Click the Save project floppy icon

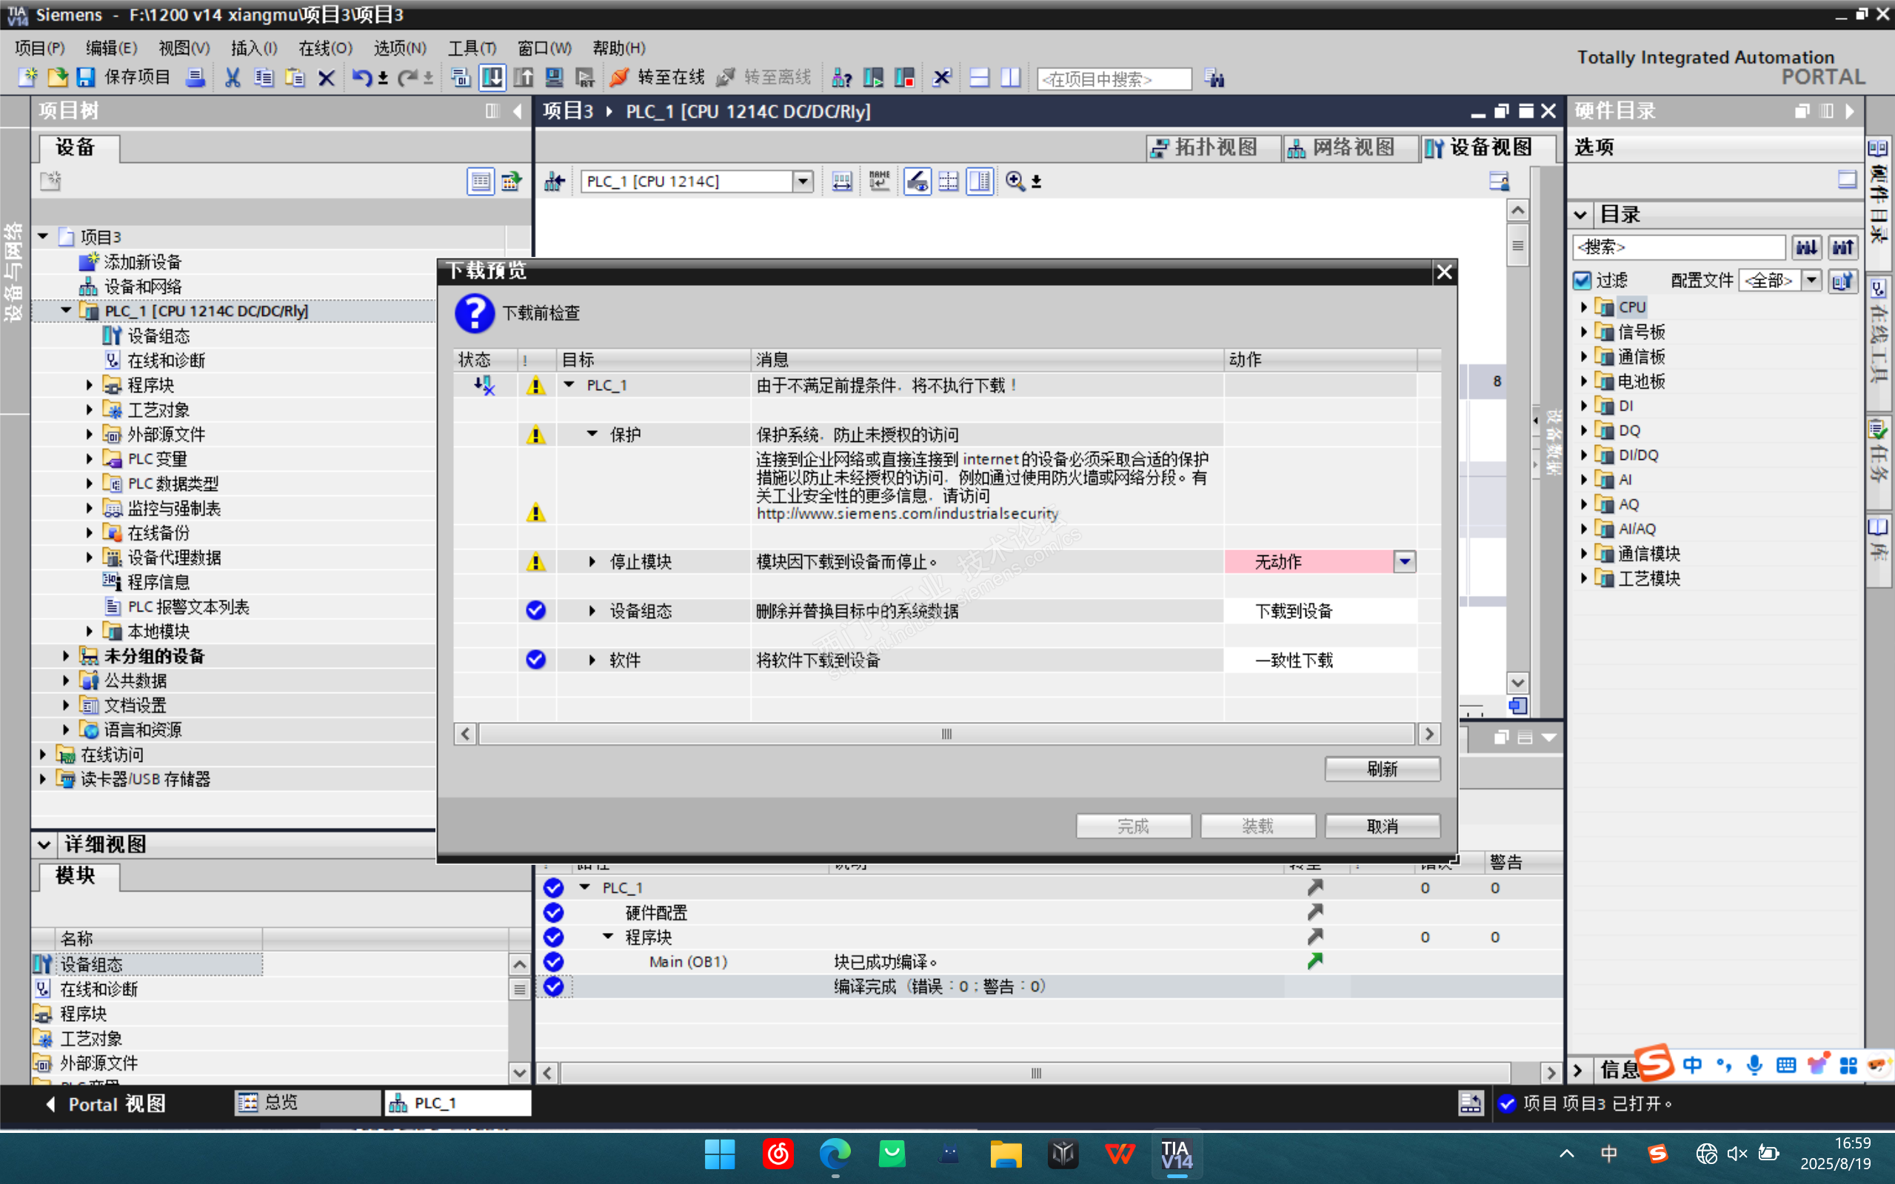click(x=85, y=78)
